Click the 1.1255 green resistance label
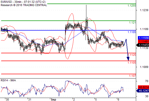Image resolution: width=149 pixels, height=101 pixels. (x=132, y=6)
